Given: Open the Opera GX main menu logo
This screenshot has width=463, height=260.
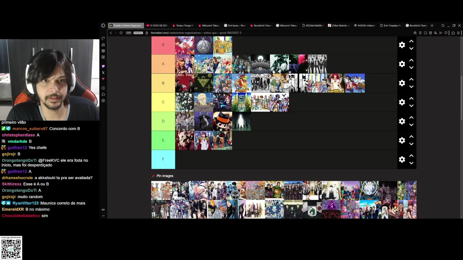Looking at the screenshot, I should 103,26.
